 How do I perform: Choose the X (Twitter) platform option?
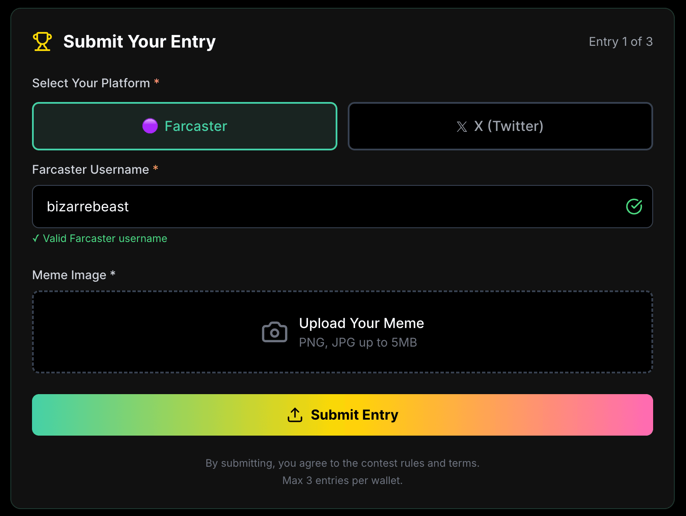pos(500,126)
